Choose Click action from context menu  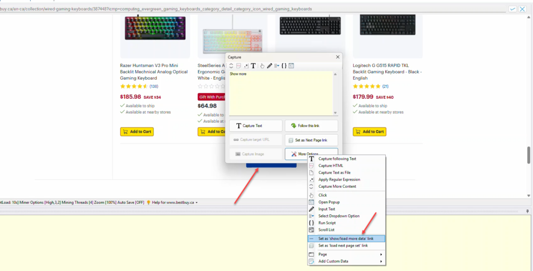346,195
